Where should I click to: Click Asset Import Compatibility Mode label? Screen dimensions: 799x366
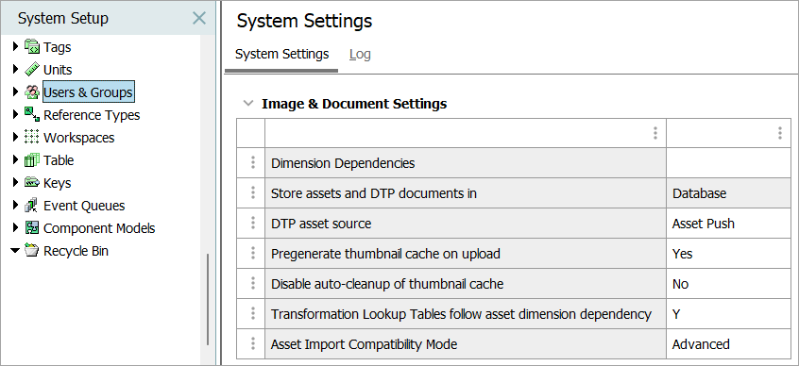tap(364, 344)
